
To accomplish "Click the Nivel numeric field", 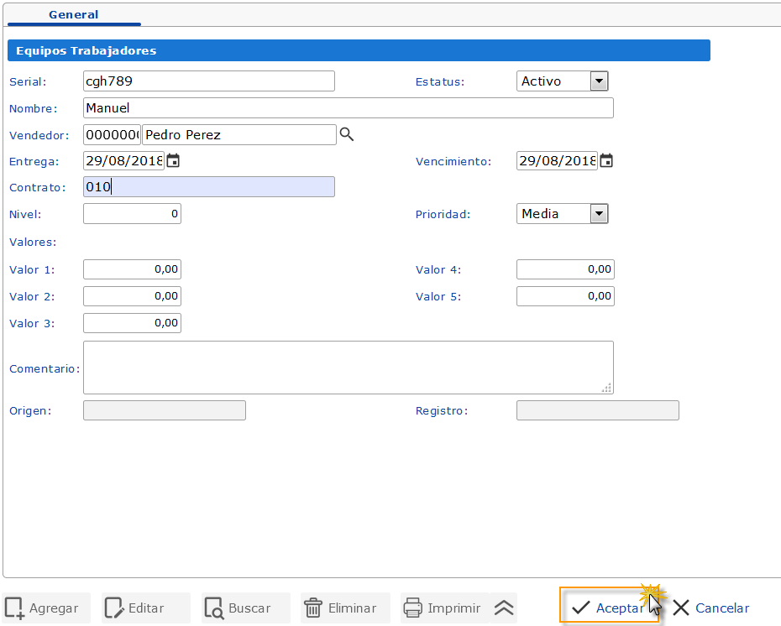I will (x=132, y=214).
